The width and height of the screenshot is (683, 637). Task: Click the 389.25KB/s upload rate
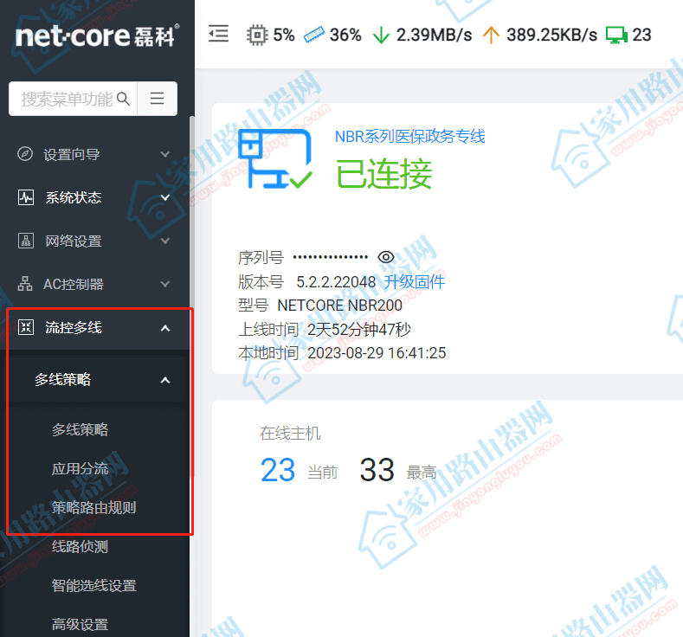pyautogui.click(x=552, y=35)
